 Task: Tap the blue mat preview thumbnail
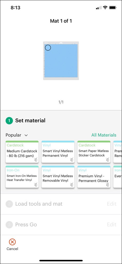61,61
